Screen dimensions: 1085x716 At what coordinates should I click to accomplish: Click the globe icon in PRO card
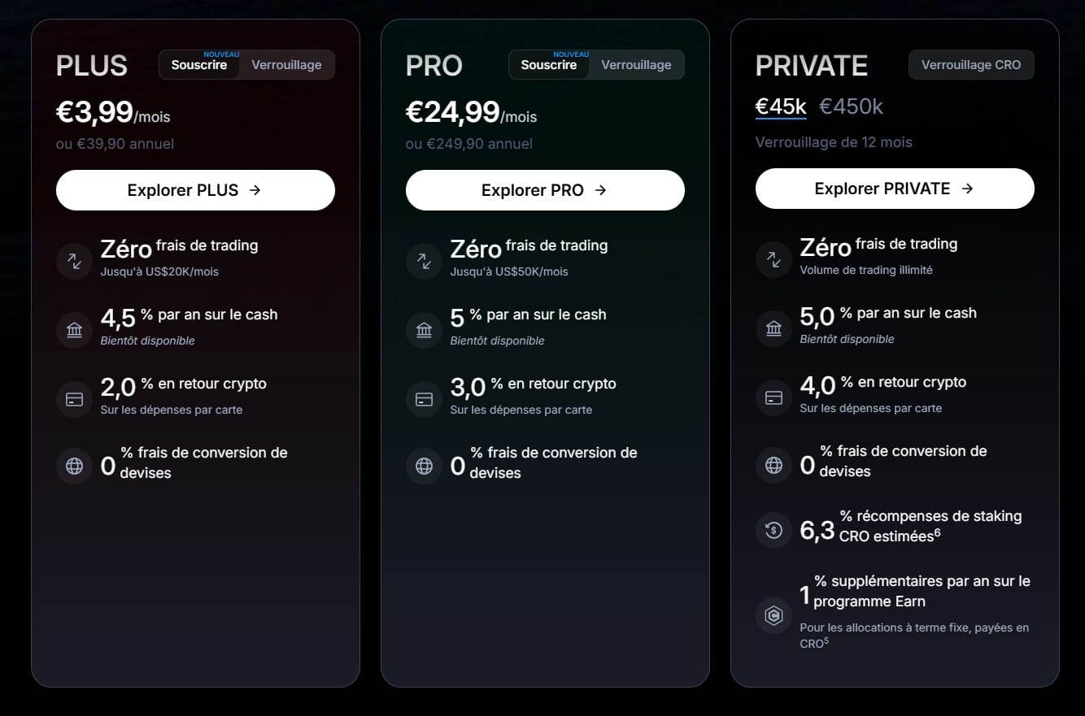pyautogui.click(x=424, y=466)
